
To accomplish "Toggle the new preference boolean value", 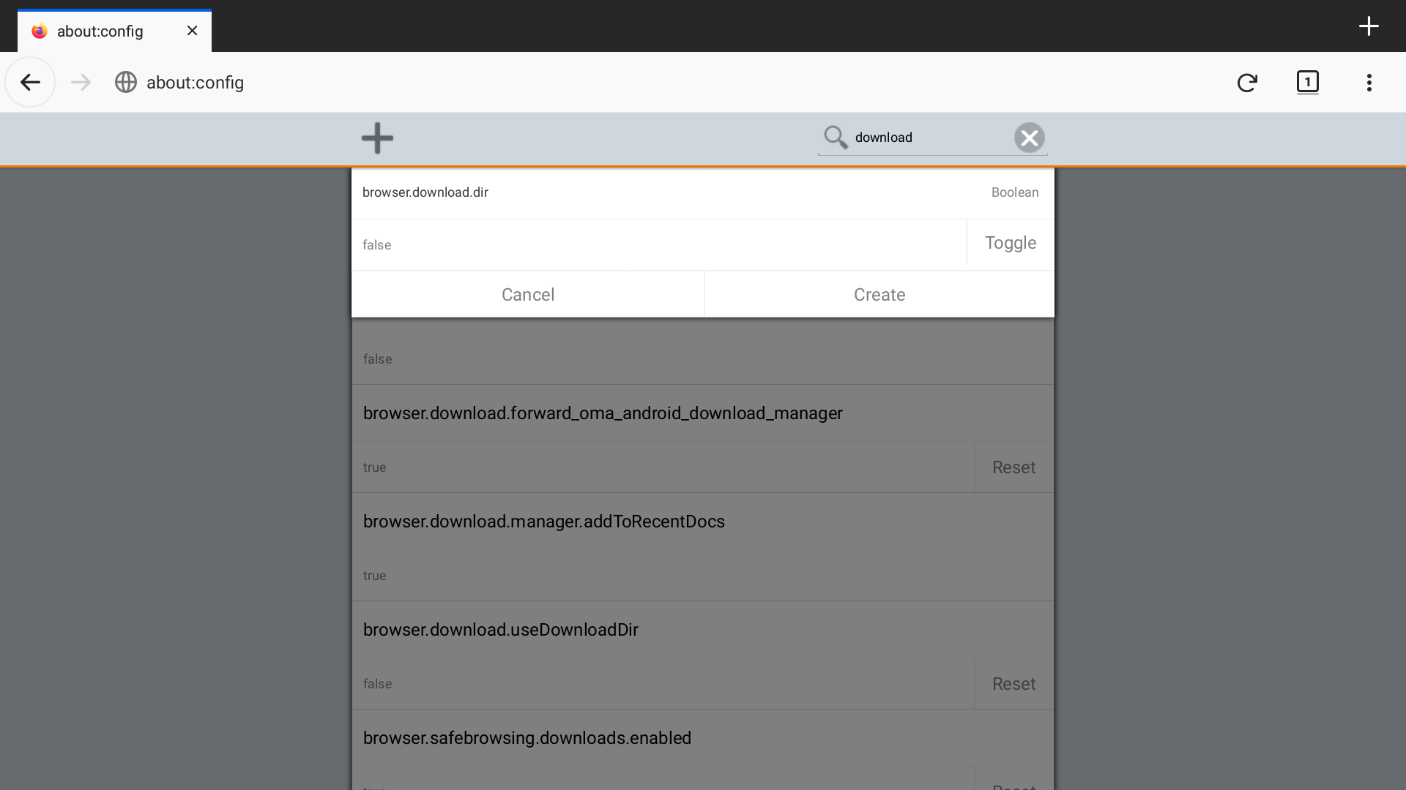I will click(x=1010, y=243).
